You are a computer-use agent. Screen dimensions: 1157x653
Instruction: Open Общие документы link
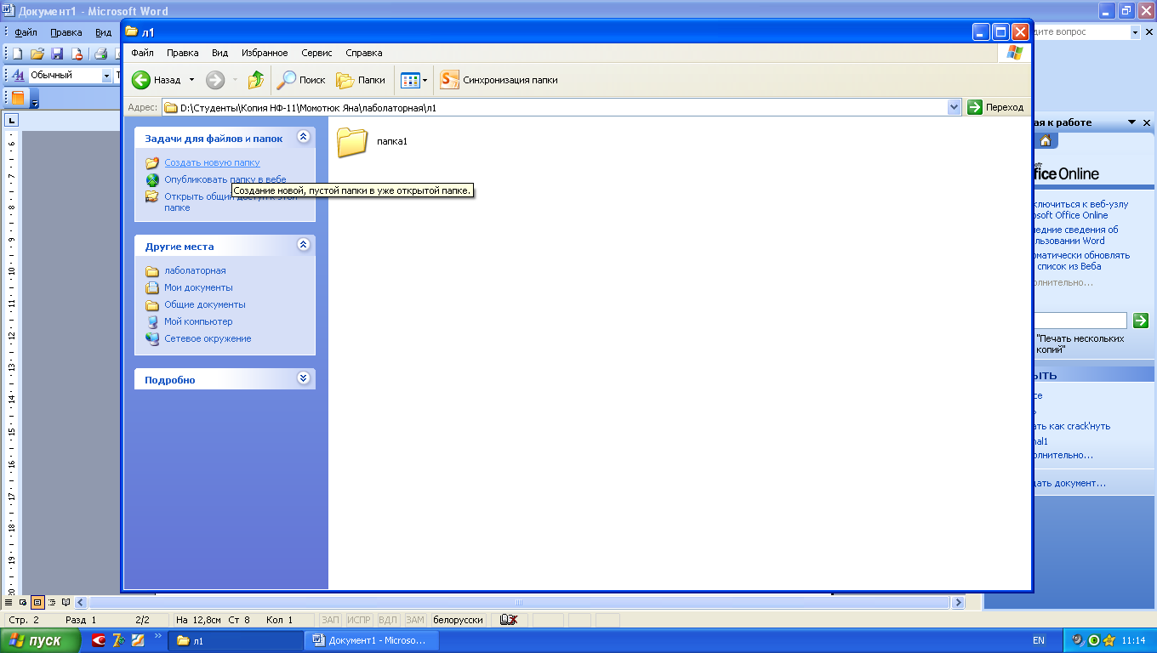point(205,304)
